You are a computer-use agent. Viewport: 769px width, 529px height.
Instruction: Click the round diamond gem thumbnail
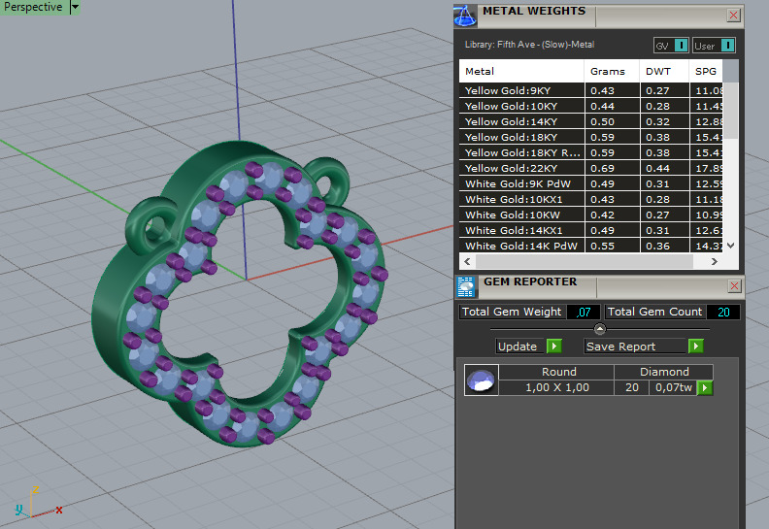[482, 380]
